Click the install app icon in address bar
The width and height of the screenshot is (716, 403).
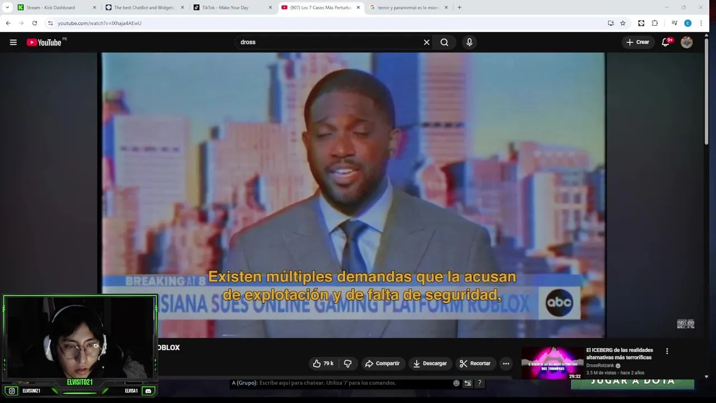pyautogui.click(x=611, y=23)
